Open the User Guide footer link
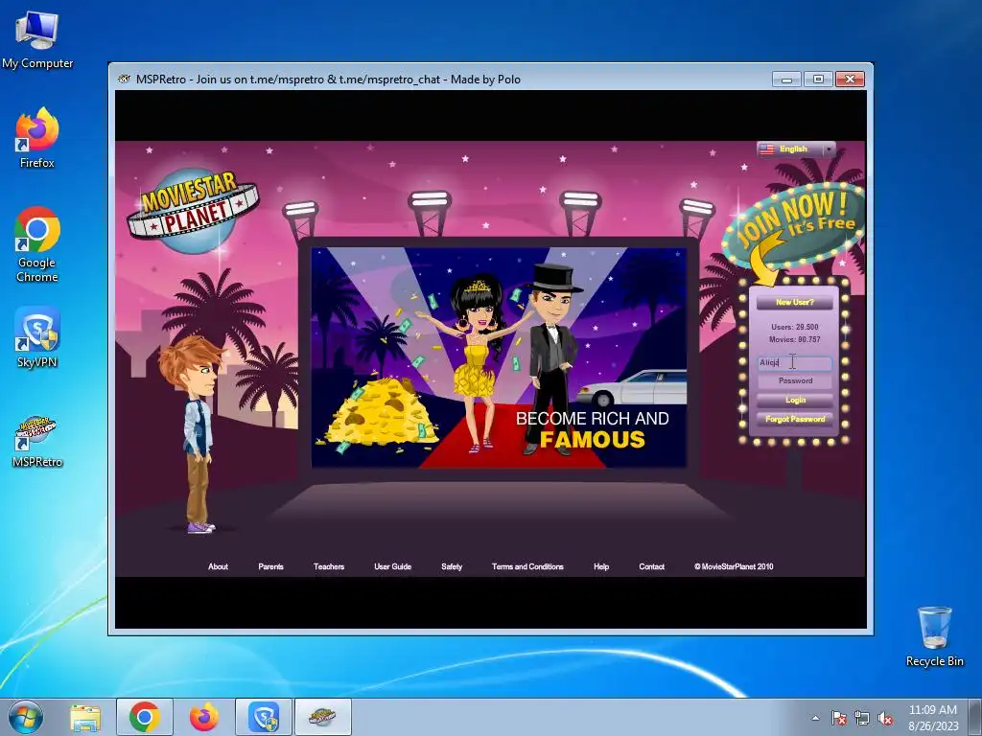 click(392, 567)
